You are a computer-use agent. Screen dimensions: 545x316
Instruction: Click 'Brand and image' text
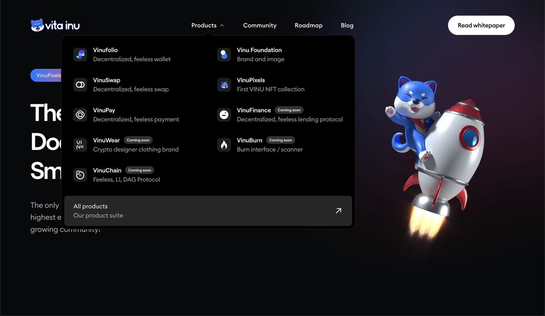click(261, 59)
